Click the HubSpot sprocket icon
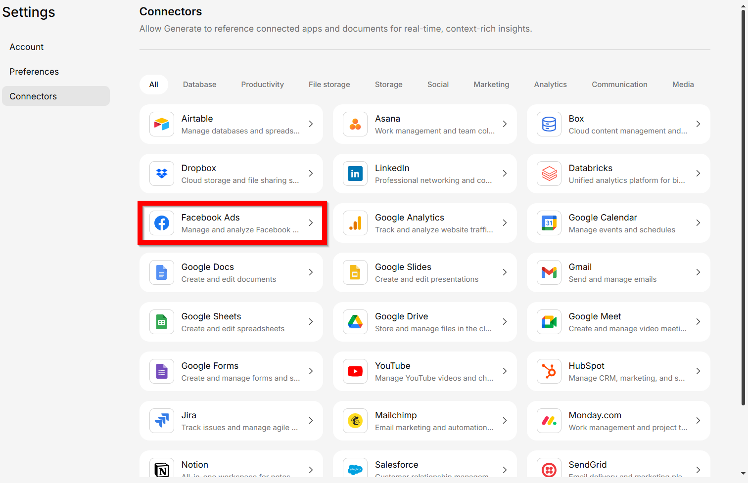 (549, 371)
